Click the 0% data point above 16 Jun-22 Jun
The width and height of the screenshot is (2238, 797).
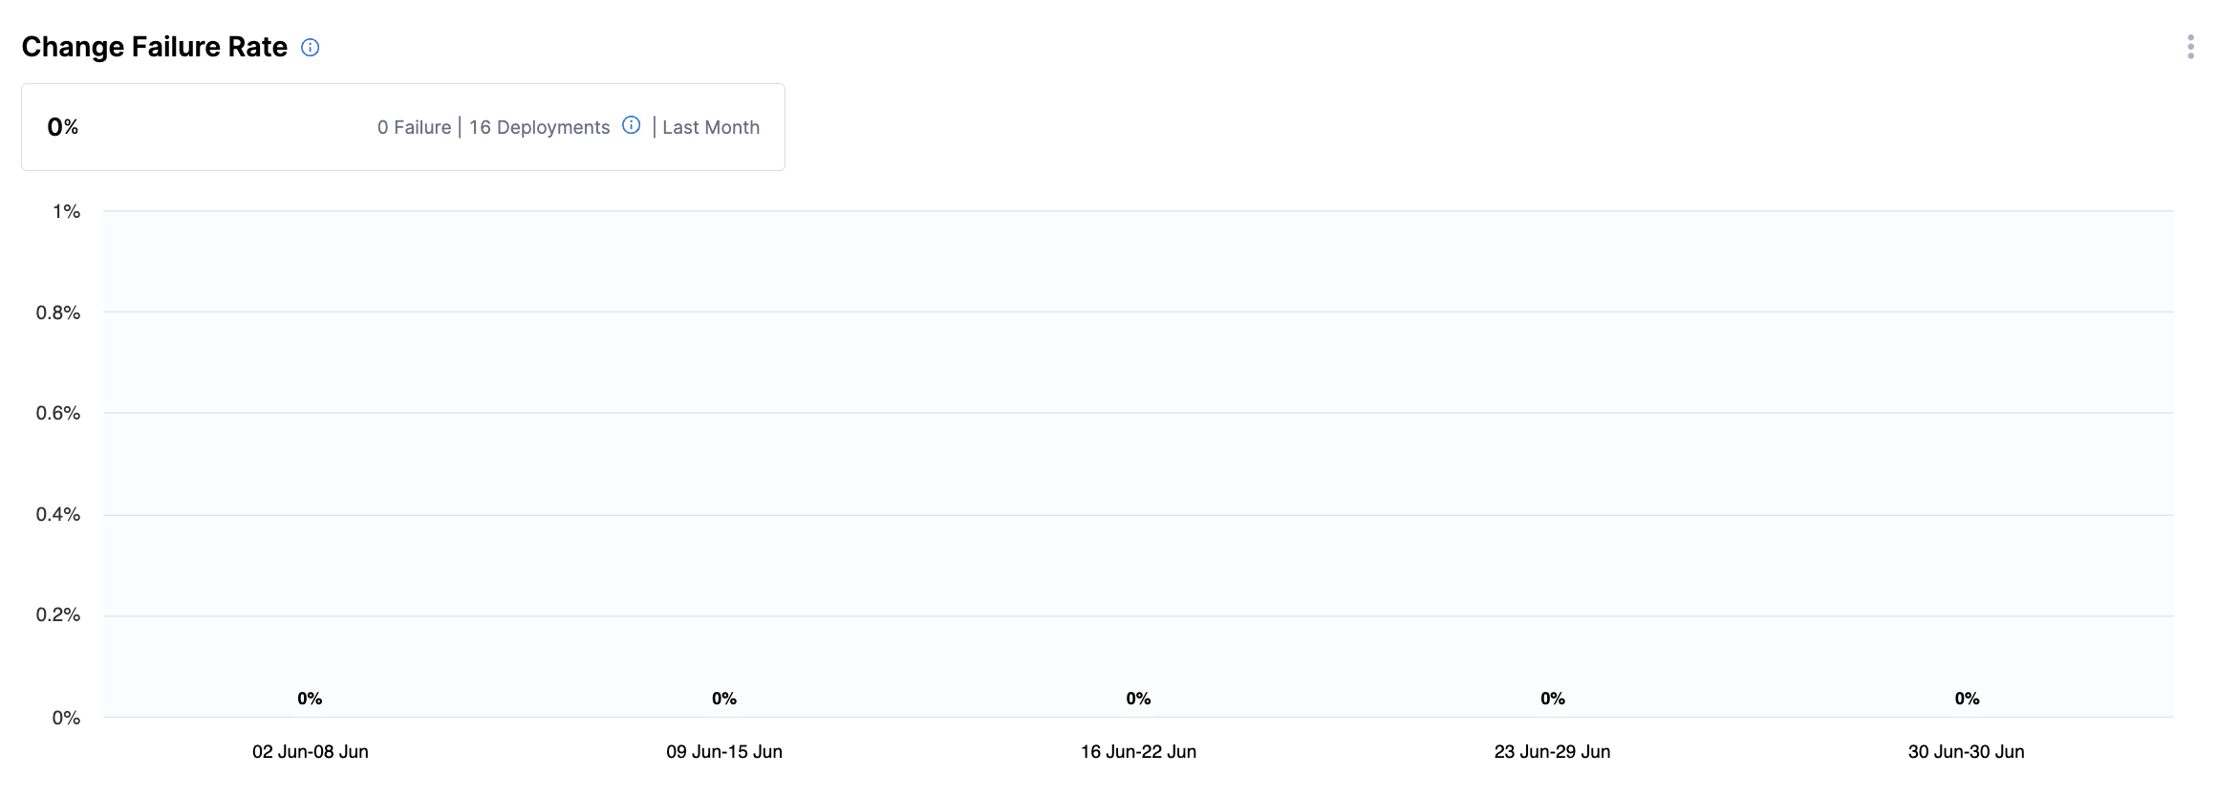tap(1138, 699)
